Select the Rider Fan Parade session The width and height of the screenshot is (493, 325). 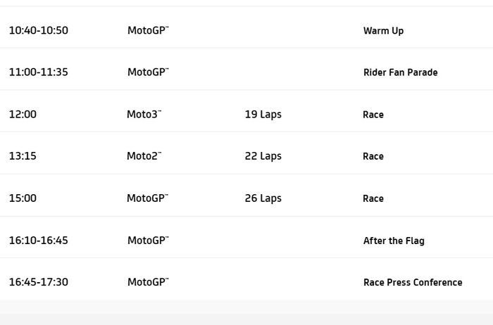tap(400, 72)
